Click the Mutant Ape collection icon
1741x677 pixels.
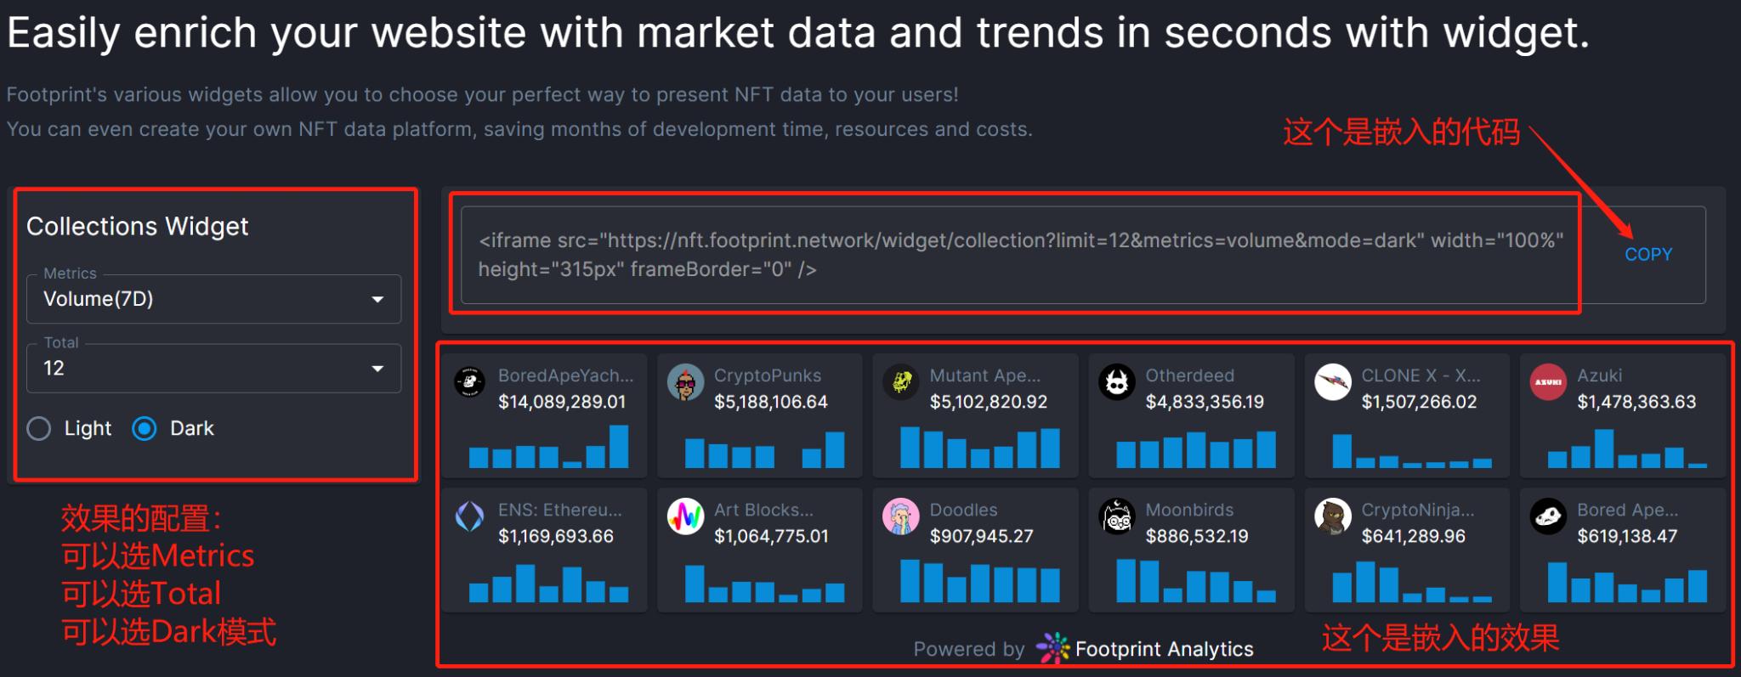901,382
